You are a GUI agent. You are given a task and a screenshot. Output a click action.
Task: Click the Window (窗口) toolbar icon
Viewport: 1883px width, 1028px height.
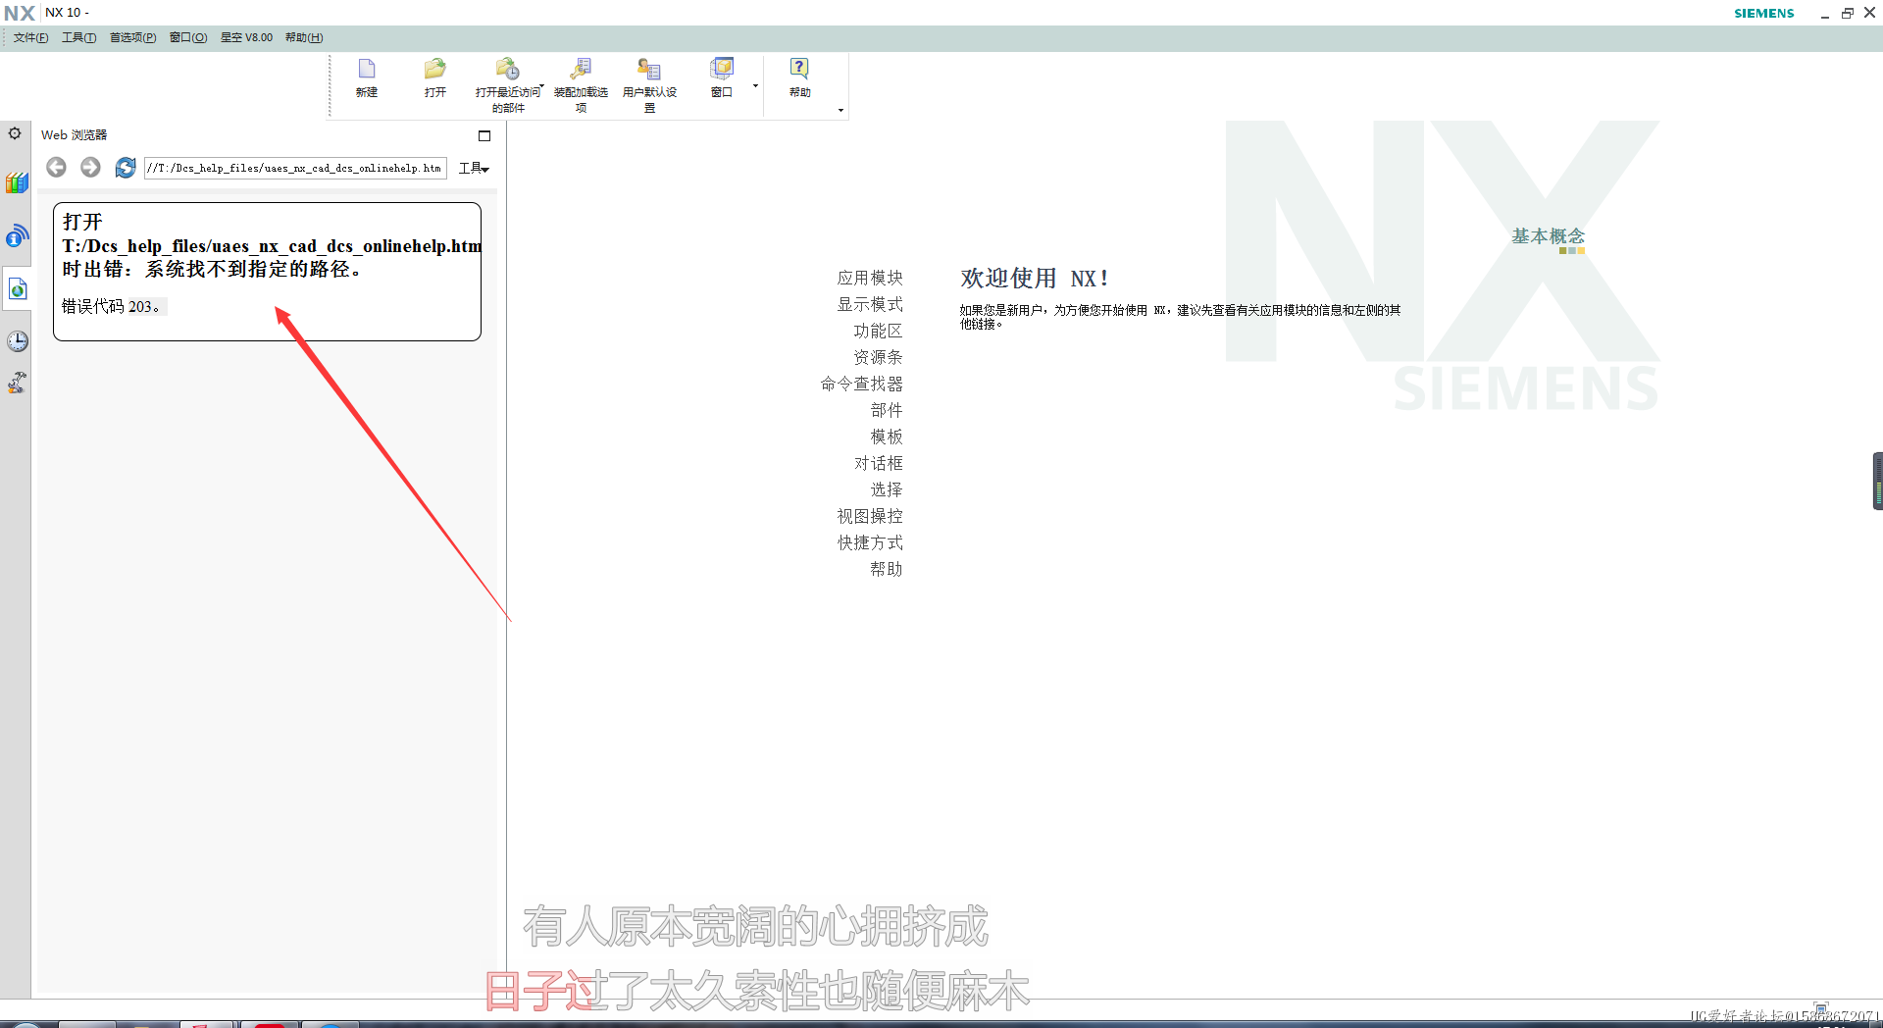coord(722,69)
